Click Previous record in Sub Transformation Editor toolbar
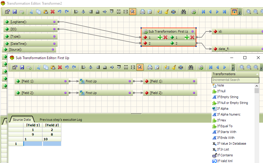The height and width of the screenshot is (163, 263). pos(218,67)
